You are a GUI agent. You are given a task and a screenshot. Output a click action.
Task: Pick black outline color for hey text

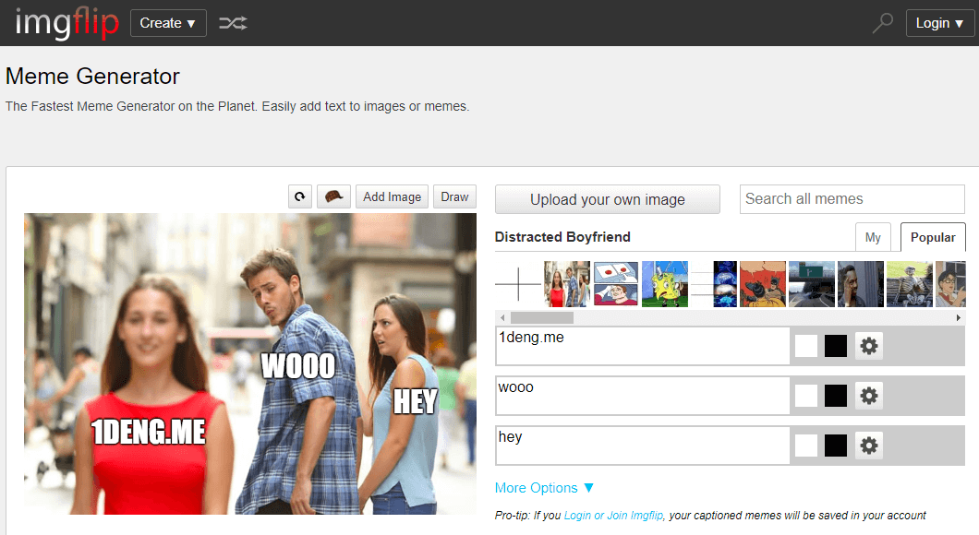[836, 446]
